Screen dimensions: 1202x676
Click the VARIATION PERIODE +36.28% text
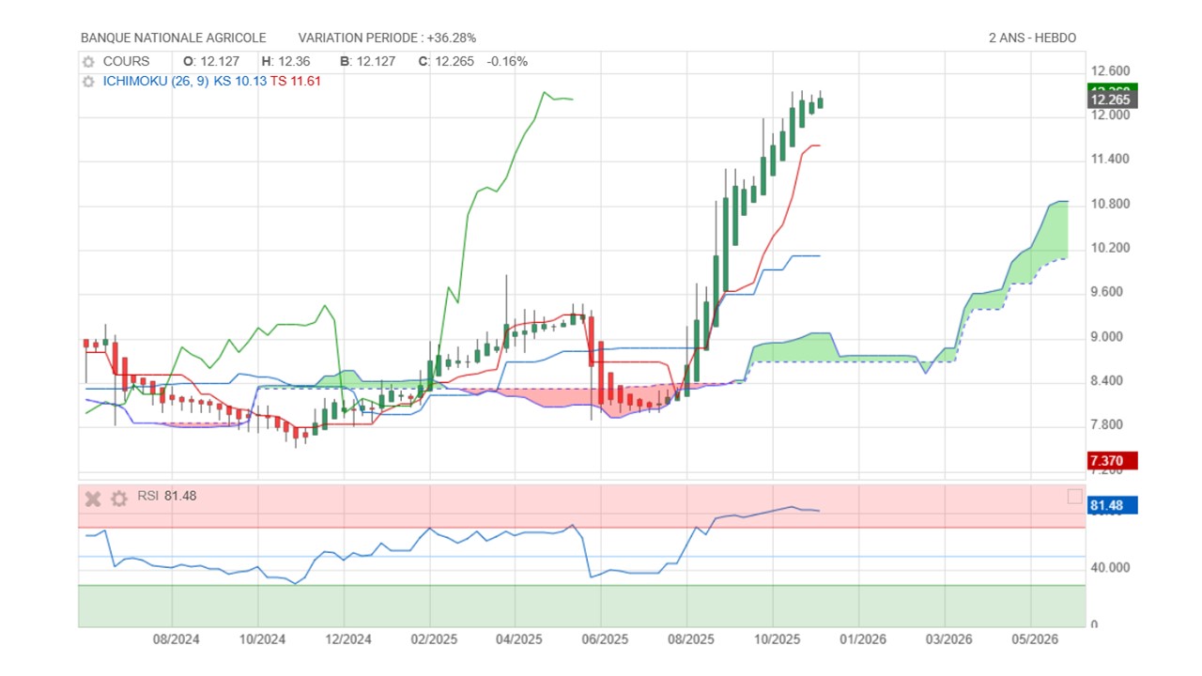(387, 38)
